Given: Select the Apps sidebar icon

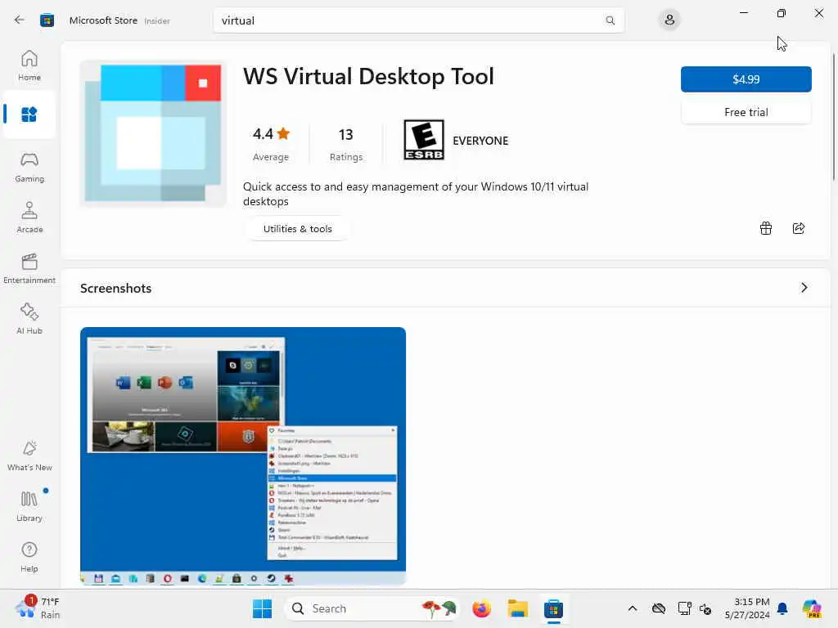Looking at the screenshot, I should click(29, 114).
